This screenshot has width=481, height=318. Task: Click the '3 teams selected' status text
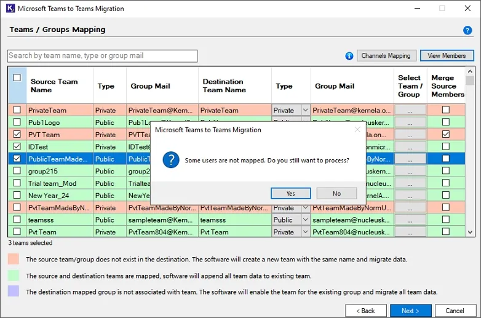point(30,243)
